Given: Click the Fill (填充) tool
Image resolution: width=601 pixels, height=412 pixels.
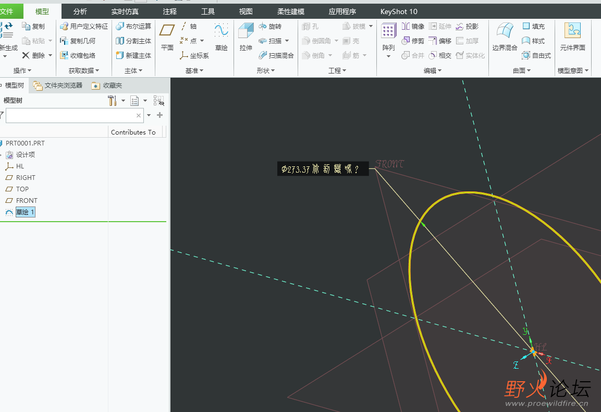Looking at the screenshot, I should (534, 26).
